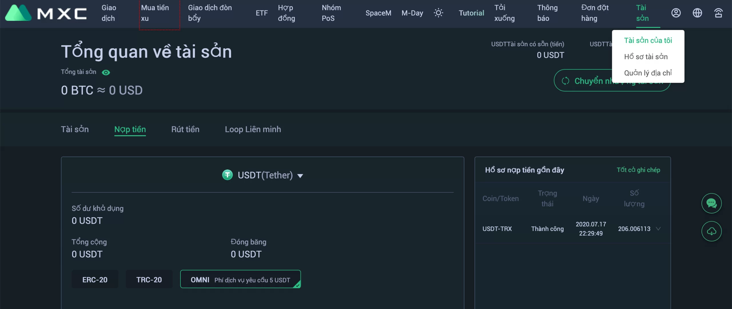Screen dimensions: 732x309
Task: Click the cloud download floating button
Action: (711, 231)
